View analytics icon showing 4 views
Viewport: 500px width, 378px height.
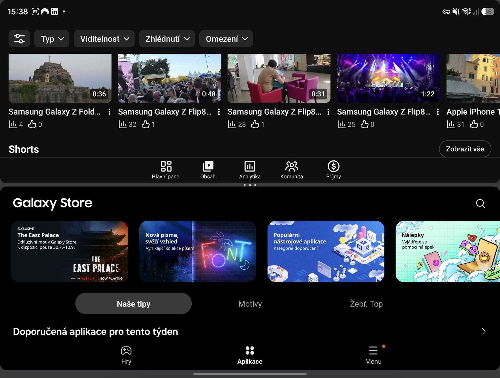13,124
